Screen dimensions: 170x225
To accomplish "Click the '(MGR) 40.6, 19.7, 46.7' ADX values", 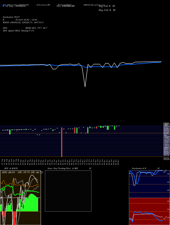I will click(36, 28).
